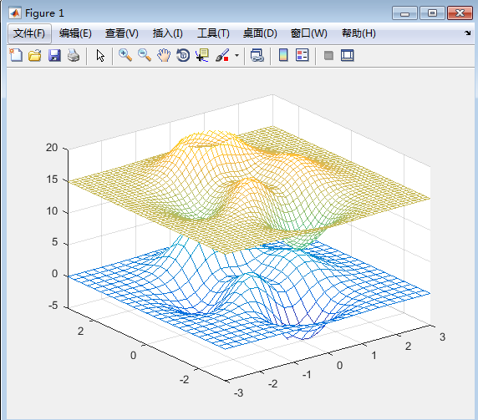478x420 pixels.
Task: Insert legend using toolbar icon
Action: (303, 55)
